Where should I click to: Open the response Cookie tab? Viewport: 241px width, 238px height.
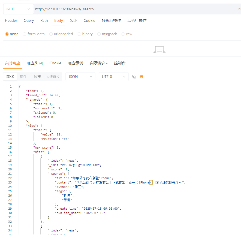55,63
